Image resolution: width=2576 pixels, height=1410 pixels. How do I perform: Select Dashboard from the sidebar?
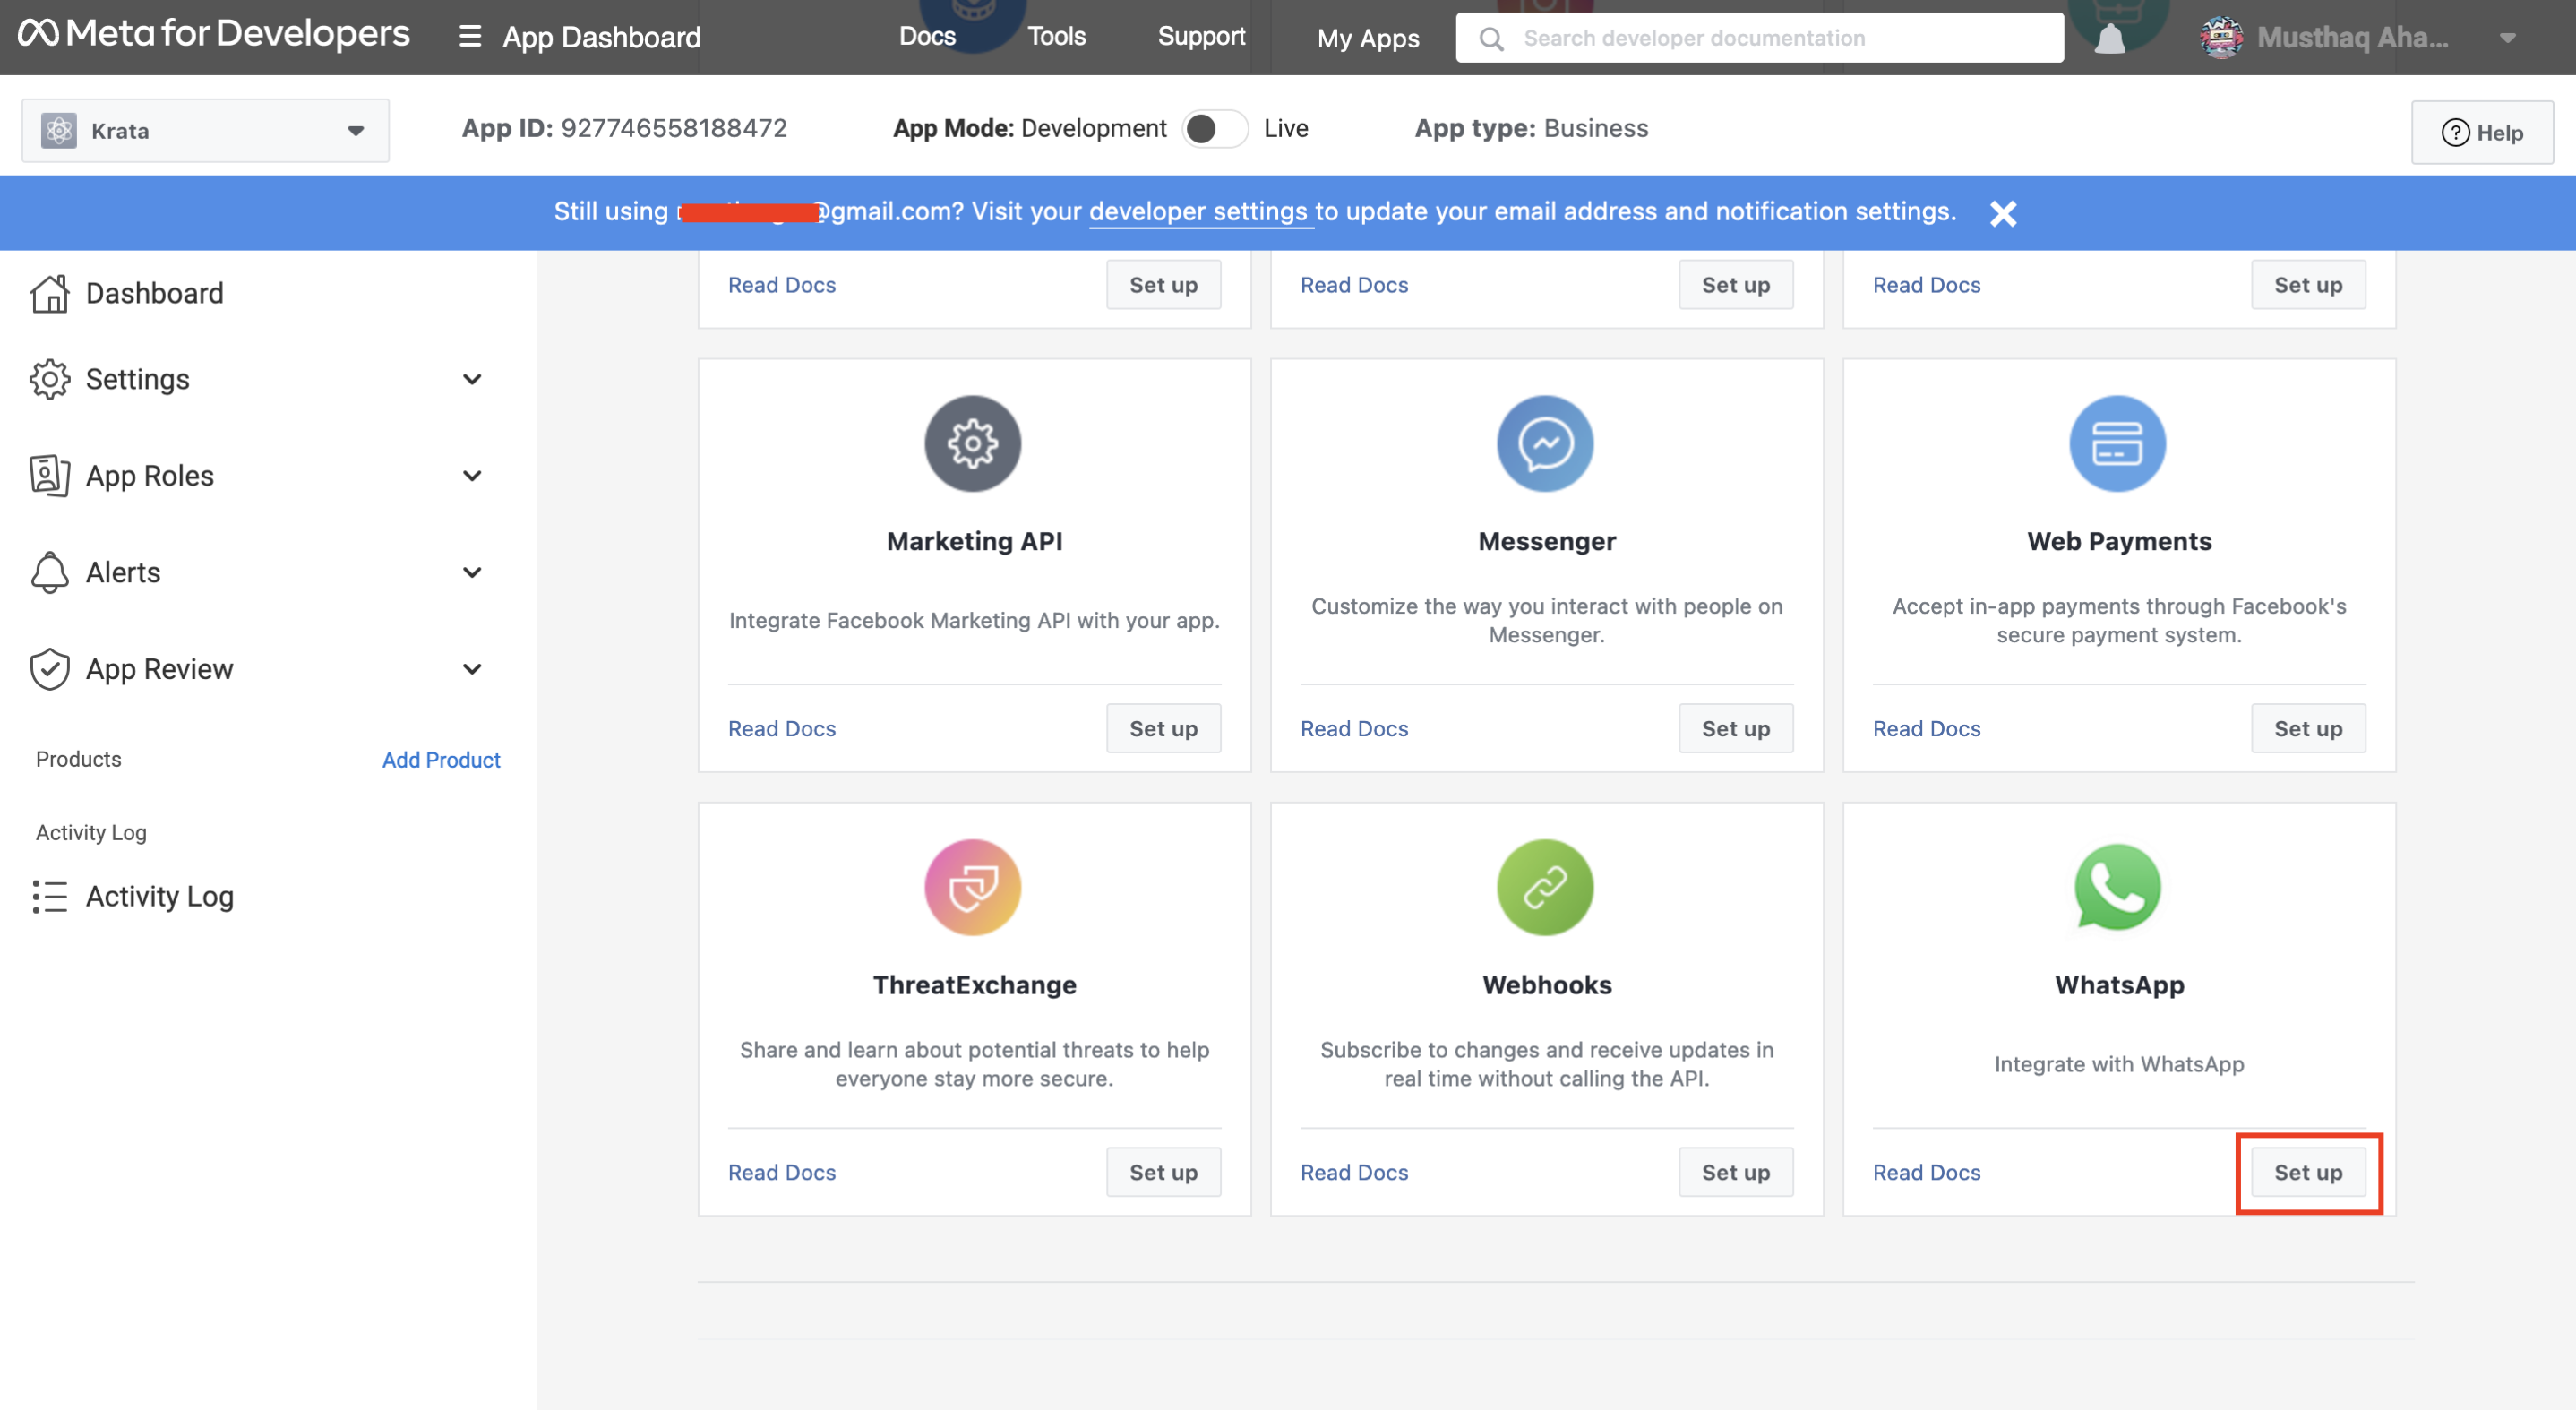point(154,292)
